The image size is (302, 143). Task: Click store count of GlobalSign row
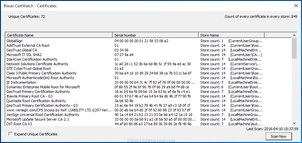(x=212, y=41)
